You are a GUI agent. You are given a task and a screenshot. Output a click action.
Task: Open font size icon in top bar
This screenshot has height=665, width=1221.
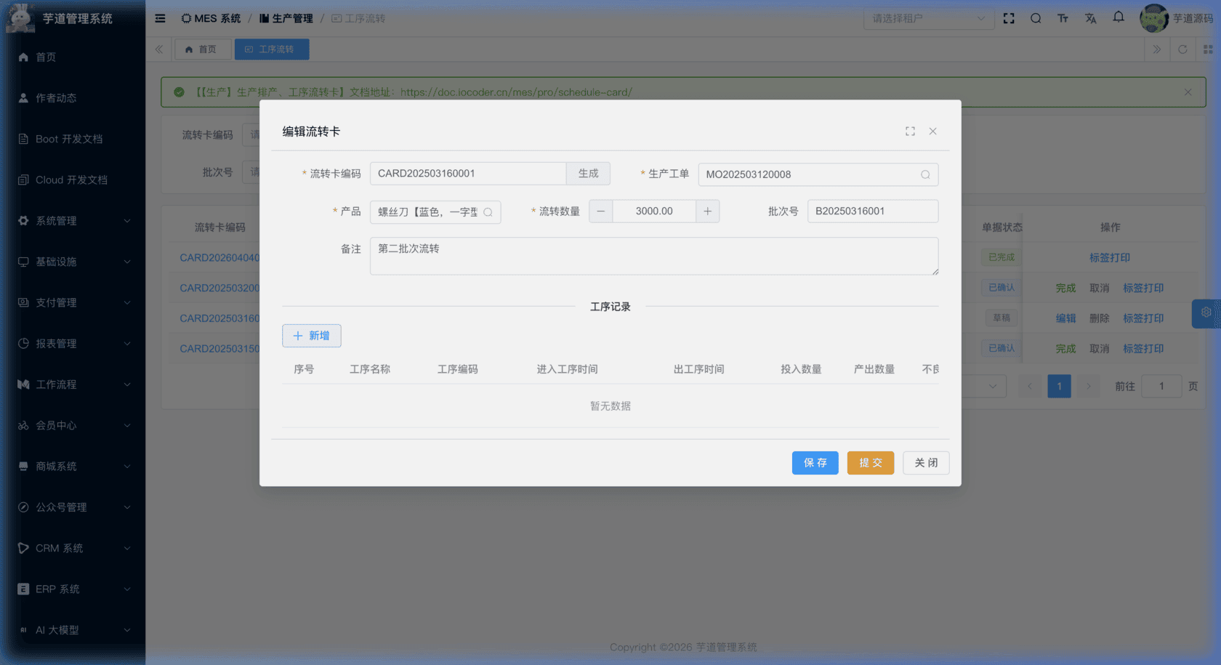tap(1063, 19)
